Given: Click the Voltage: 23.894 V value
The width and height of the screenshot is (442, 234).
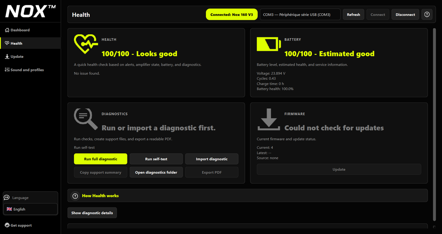Looking at the screenshot, I should 271,73.
